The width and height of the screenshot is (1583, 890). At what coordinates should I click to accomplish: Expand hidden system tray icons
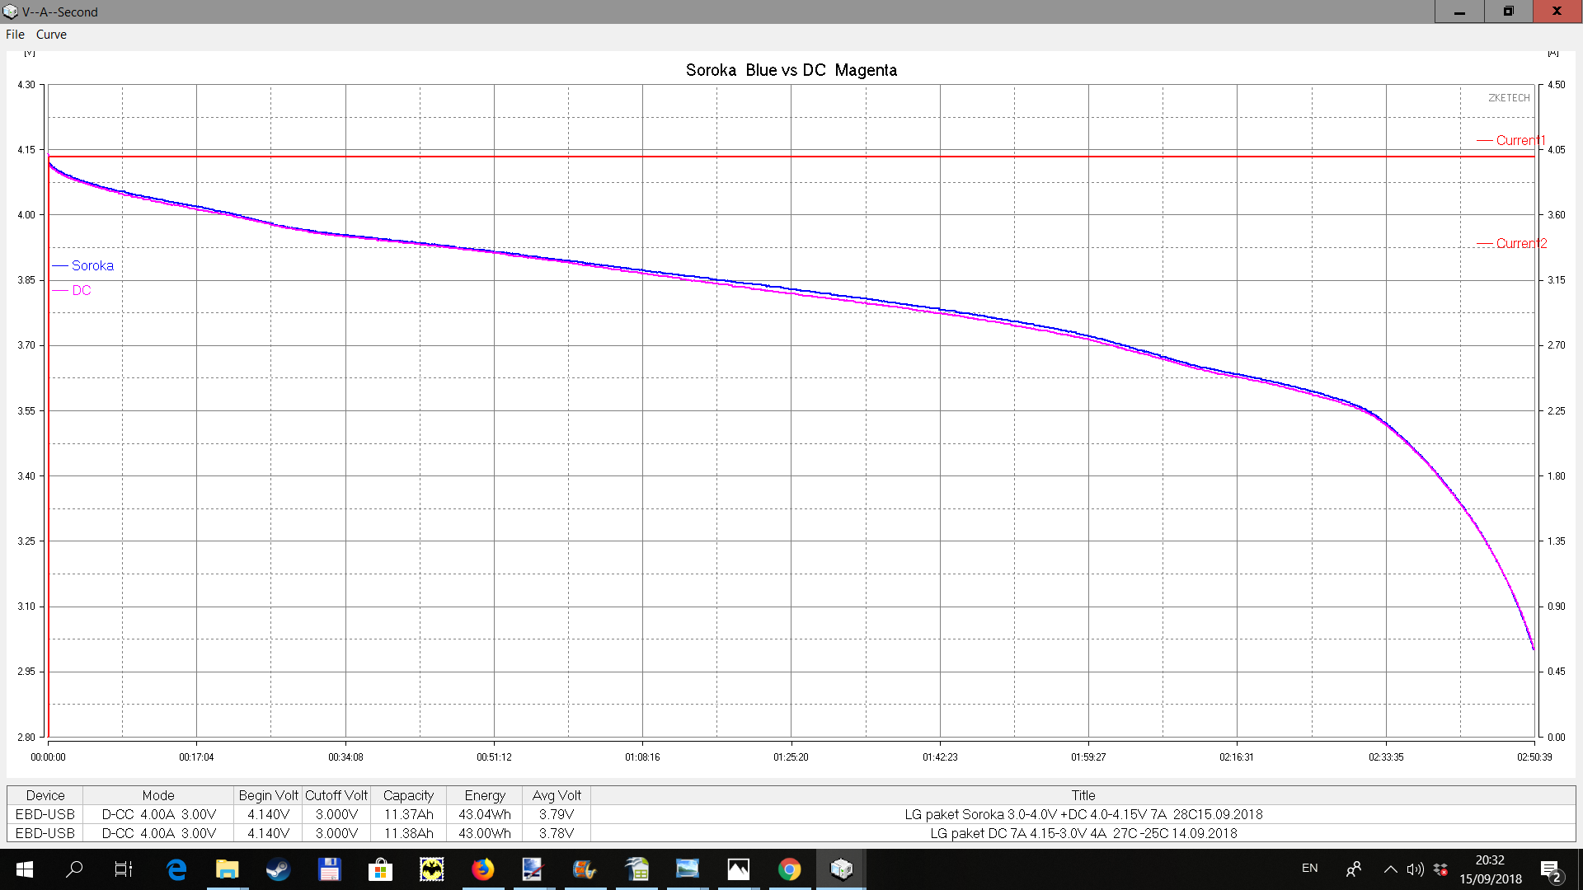1390,869
